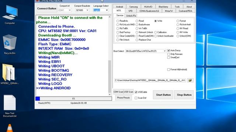This screenshot has height=132, width=236.
Task: Click the 6% flashing progress bar
Action: click(x=74, y=99)
